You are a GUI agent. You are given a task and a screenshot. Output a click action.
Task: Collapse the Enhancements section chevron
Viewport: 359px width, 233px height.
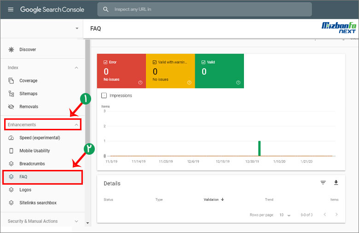point(76,125)
